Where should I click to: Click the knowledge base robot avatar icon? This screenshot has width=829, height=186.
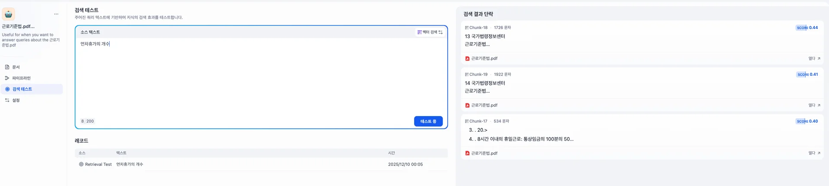[9, 14]
